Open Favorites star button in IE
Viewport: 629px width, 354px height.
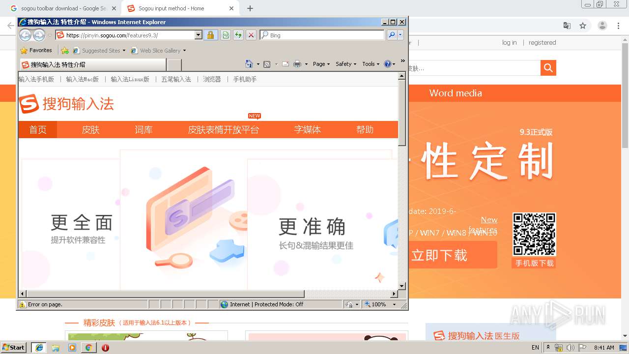36,50
